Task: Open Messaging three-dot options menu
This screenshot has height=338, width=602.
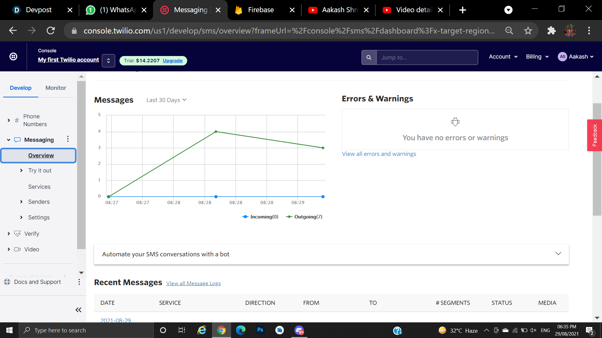Action: [x=68, y=139]
